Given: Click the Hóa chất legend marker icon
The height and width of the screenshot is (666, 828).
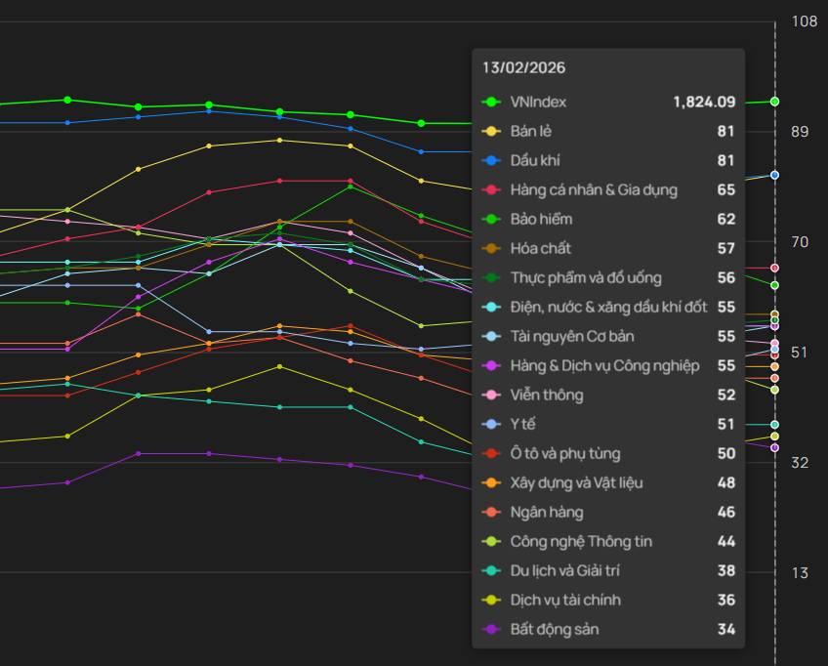Looking at the screenshot, I should point(492,249).
